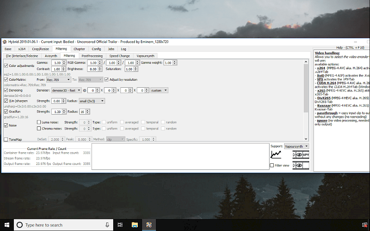Image resolution: width=370 pixels, height=231 pixels.
Task: Adjust the Brightness spinner arrows
Action: [x=100, y=69]
